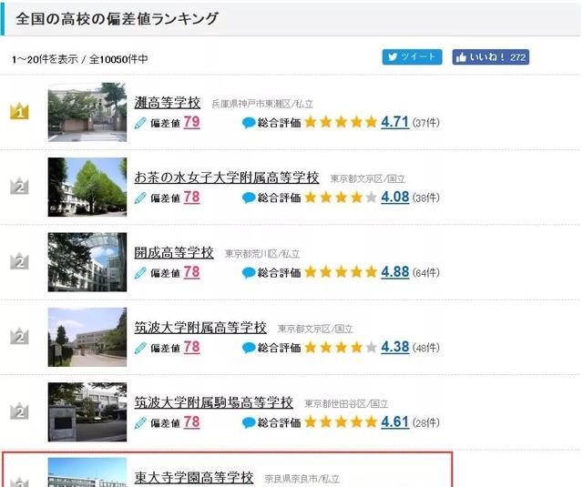Image resolution: width=583 pixels, height=487 pixels.
Task: Click rating 4.61 for 筑波大学附属駒場
Action: click(394, 422)
